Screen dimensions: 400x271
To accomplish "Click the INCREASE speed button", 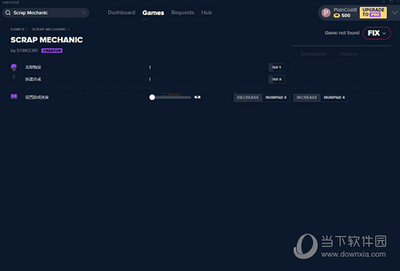I will 307,98.
